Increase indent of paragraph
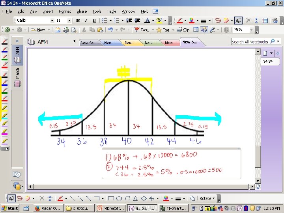This screenshot has height=213, width=284. [137, 21]
